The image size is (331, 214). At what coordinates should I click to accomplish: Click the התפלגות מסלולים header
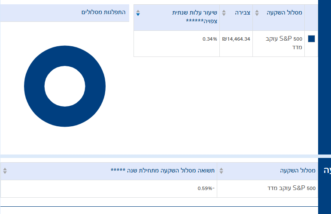click(x=103, y=12)
